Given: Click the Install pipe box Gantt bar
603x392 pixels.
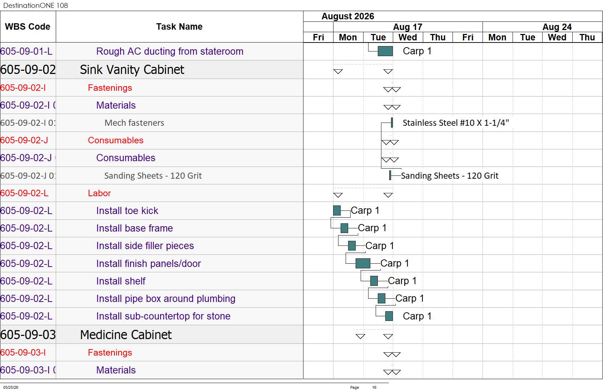Looking at the screenshot, I should click(x=381, y=298).
